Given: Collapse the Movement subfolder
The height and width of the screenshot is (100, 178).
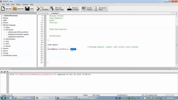Looking at the screenshot, I should pos(4,30).
